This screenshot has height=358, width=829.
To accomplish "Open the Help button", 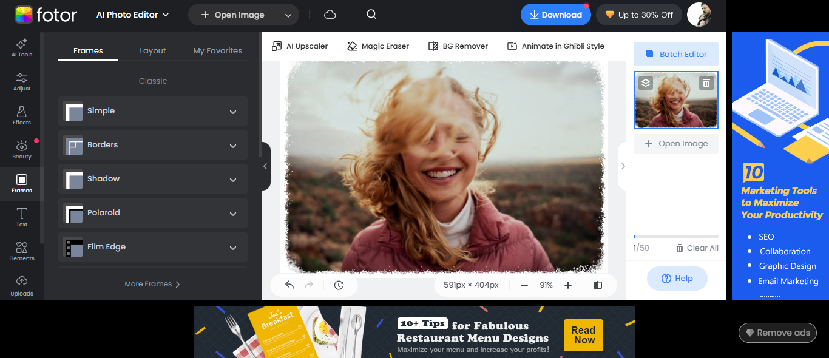I will (677, 278).
